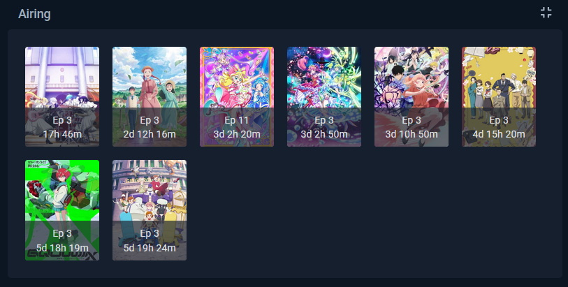
Task: Click the 2d 12h 16m countdown label
Action: 150,134
